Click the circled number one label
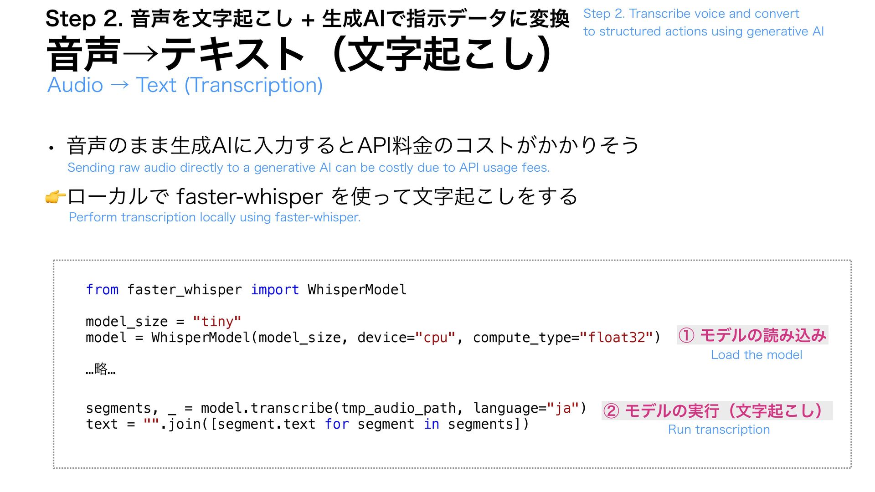 click(x=686, y=336)
